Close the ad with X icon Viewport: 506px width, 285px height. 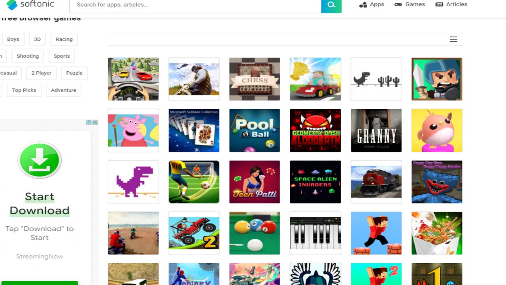95,122
